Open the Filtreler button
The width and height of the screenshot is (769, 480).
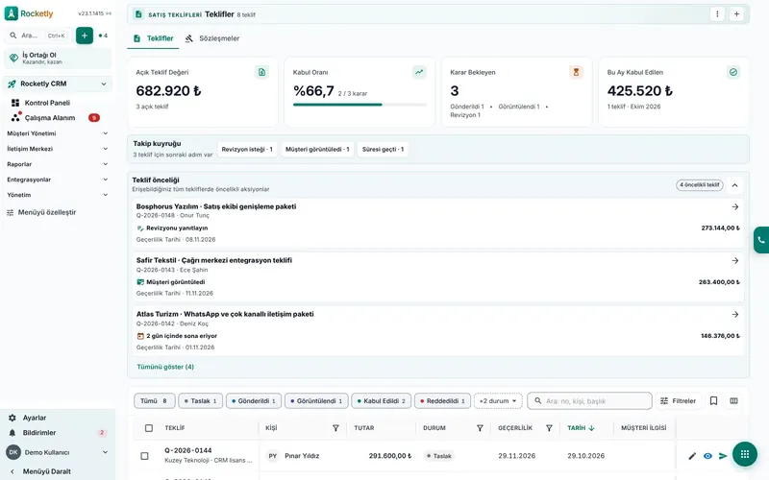pyautogui.click(x=679, y=400)
